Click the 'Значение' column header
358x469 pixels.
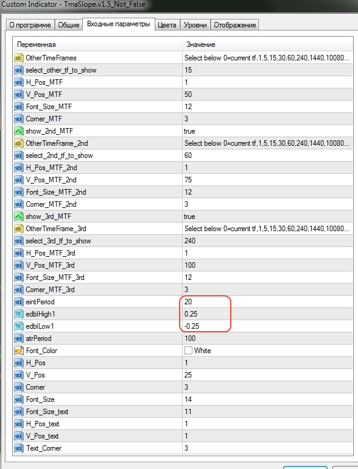pos(267,45)
